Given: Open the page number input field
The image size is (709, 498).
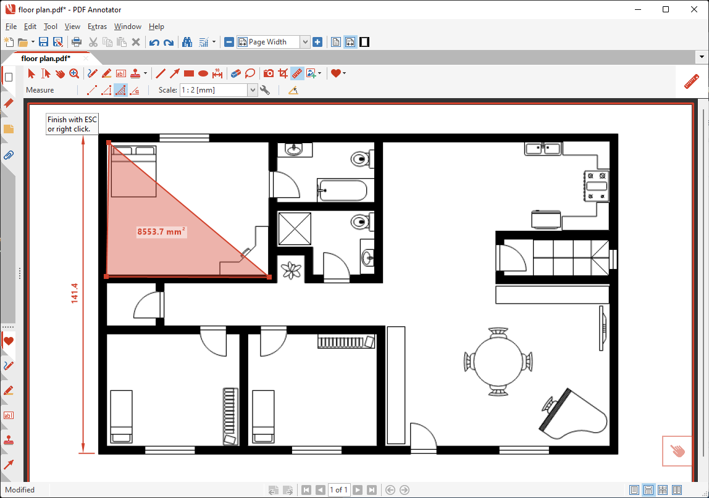Looking at the screenshot, I should pyautogui.click(x=338, y=489).
